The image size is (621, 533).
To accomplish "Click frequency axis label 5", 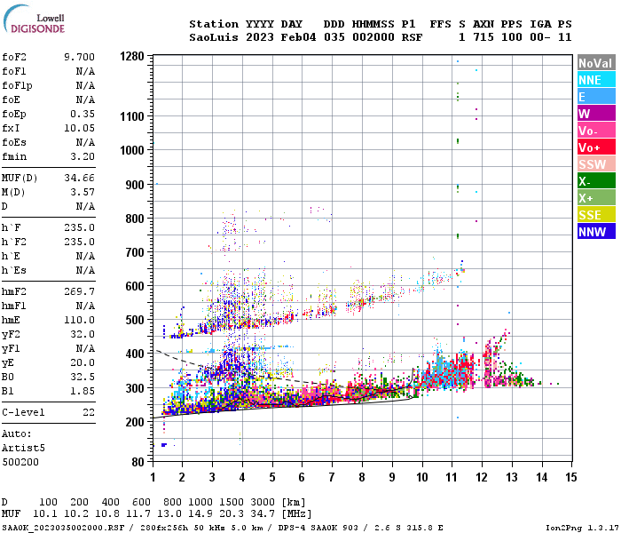I will click(272, 477).
